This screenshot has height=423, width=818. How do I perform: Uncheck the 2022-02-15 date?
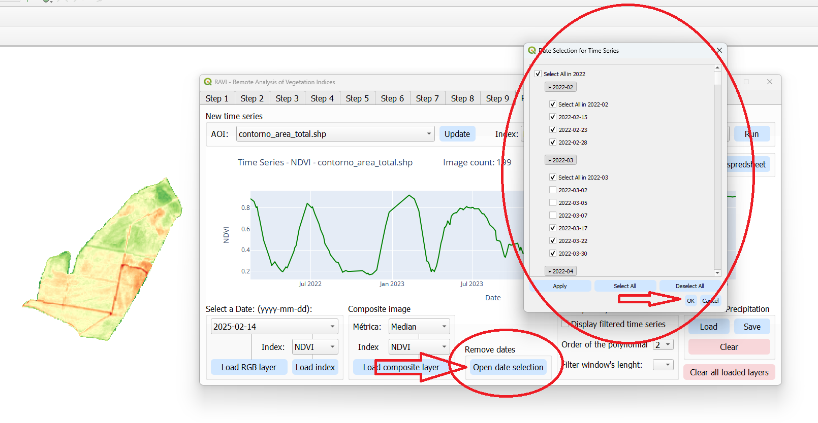tap(553, 117)
